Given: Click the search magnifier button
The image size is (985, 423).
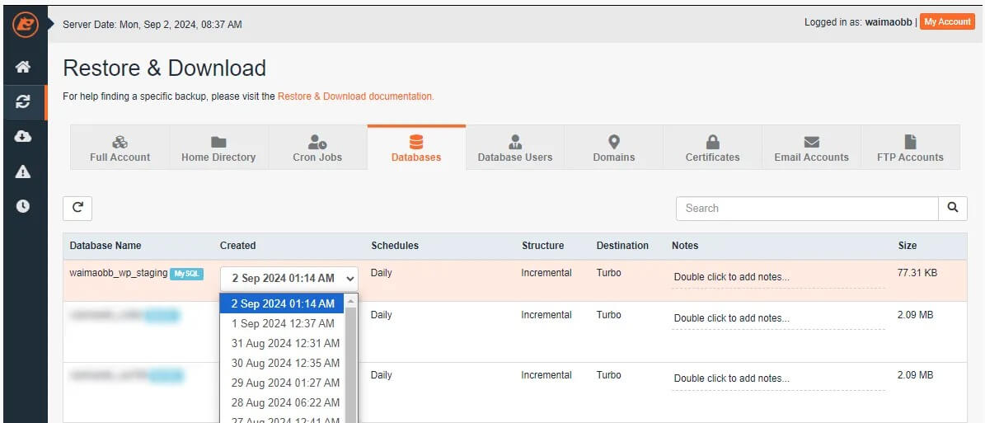Looking at the screenshot, I should point(952,209).
